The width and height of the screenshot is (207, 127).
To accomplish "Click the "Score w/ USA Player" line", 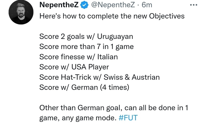I will (74, 67).
